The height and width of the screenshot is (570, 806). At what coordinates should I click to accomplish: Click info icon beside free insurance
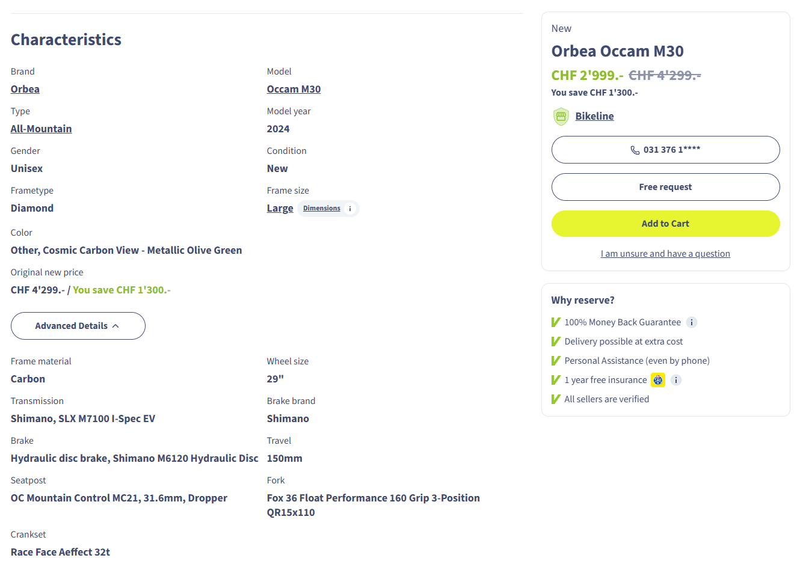point(675,380)
